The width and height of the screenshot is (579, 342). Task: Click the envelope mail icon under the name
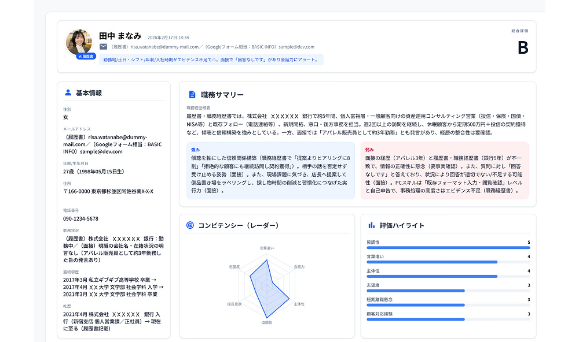point(103,47)
